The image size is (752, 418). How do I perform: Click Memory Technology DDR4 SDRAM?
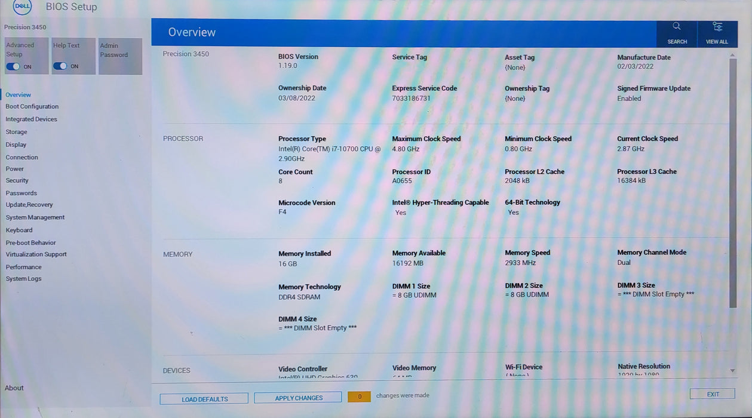coord(299,297)
